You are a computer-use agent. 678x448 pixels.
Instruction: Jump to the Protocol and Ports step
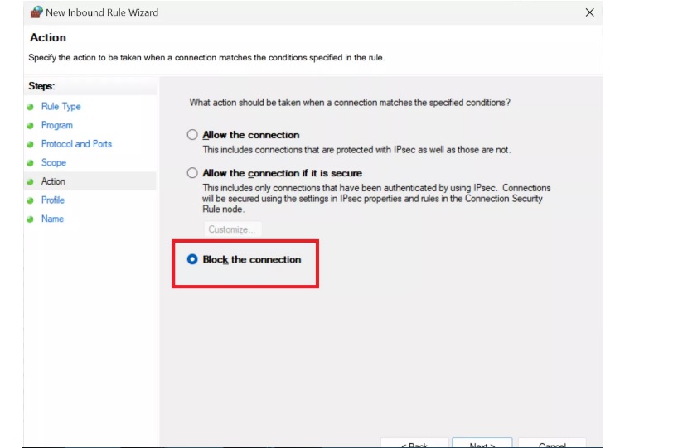click(x=76, y=144)
